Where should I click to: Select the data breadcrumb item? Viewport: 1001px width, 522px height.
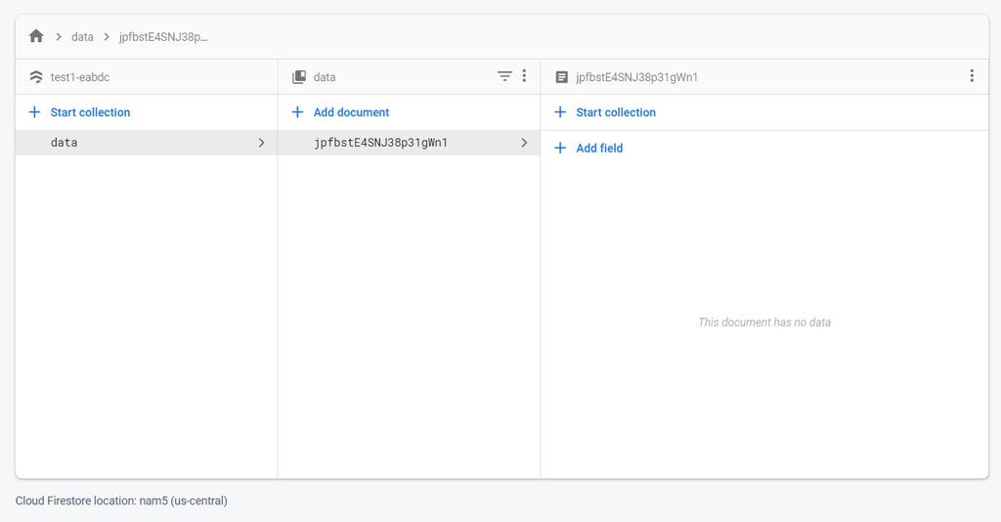coord(82,37)
